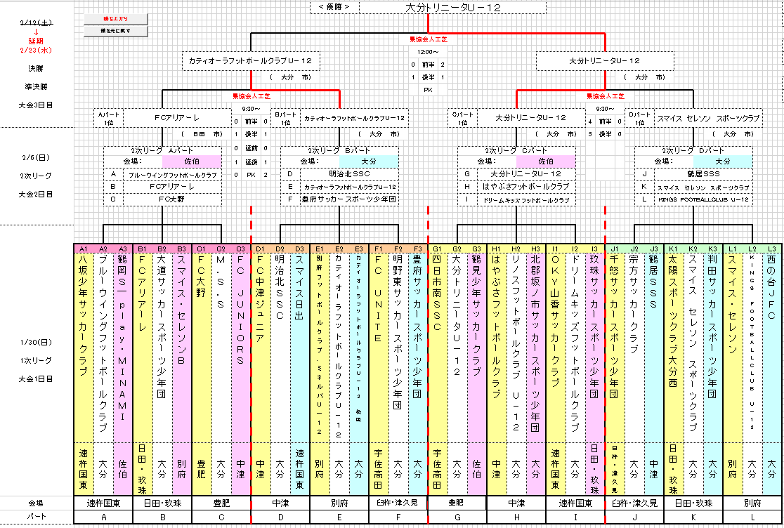
Task: Select the vertical OKY山香サッカークラブ team cell
Action: (556, 347)
